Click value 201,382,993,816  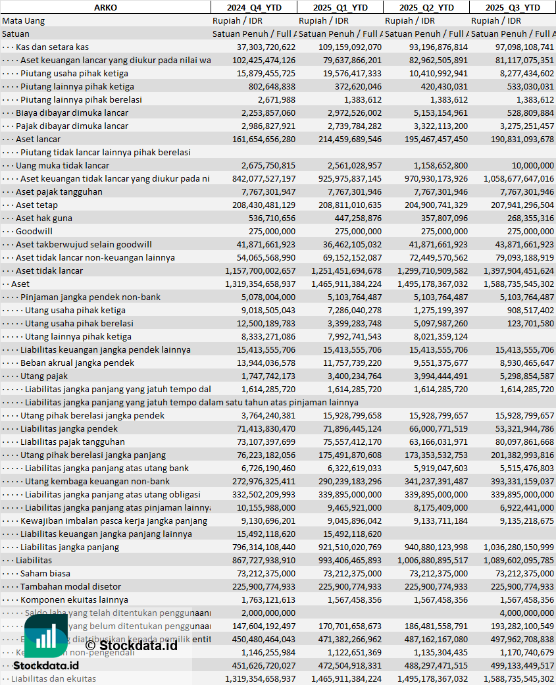(522, 455)
